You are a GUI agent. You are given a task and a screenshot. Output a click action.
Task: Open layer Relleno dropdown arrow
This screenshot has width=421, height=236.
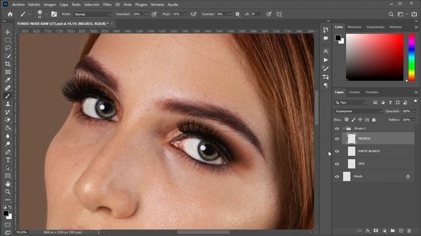(x=414, y=119)
